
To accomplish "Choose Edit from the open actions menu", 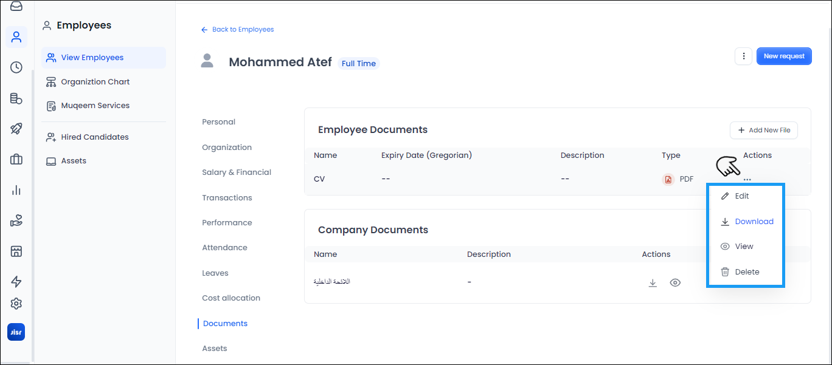I will [741, 196].
